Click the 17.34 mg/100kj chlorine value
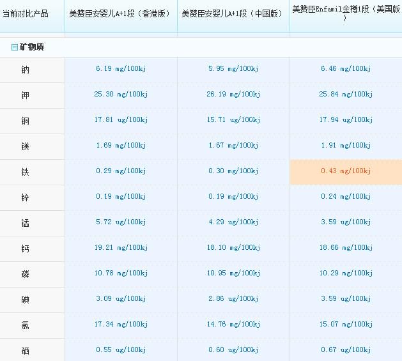The width and height of the screenshot is (402, 361). (121, 325)
